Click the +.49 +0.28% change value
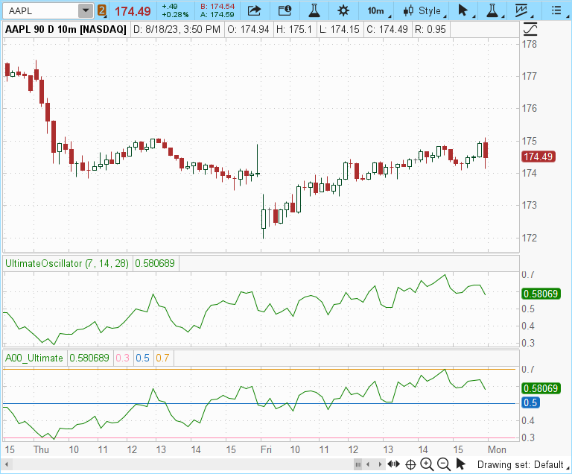The width and height of the screenshot is (572, 474). click(175, 11)
